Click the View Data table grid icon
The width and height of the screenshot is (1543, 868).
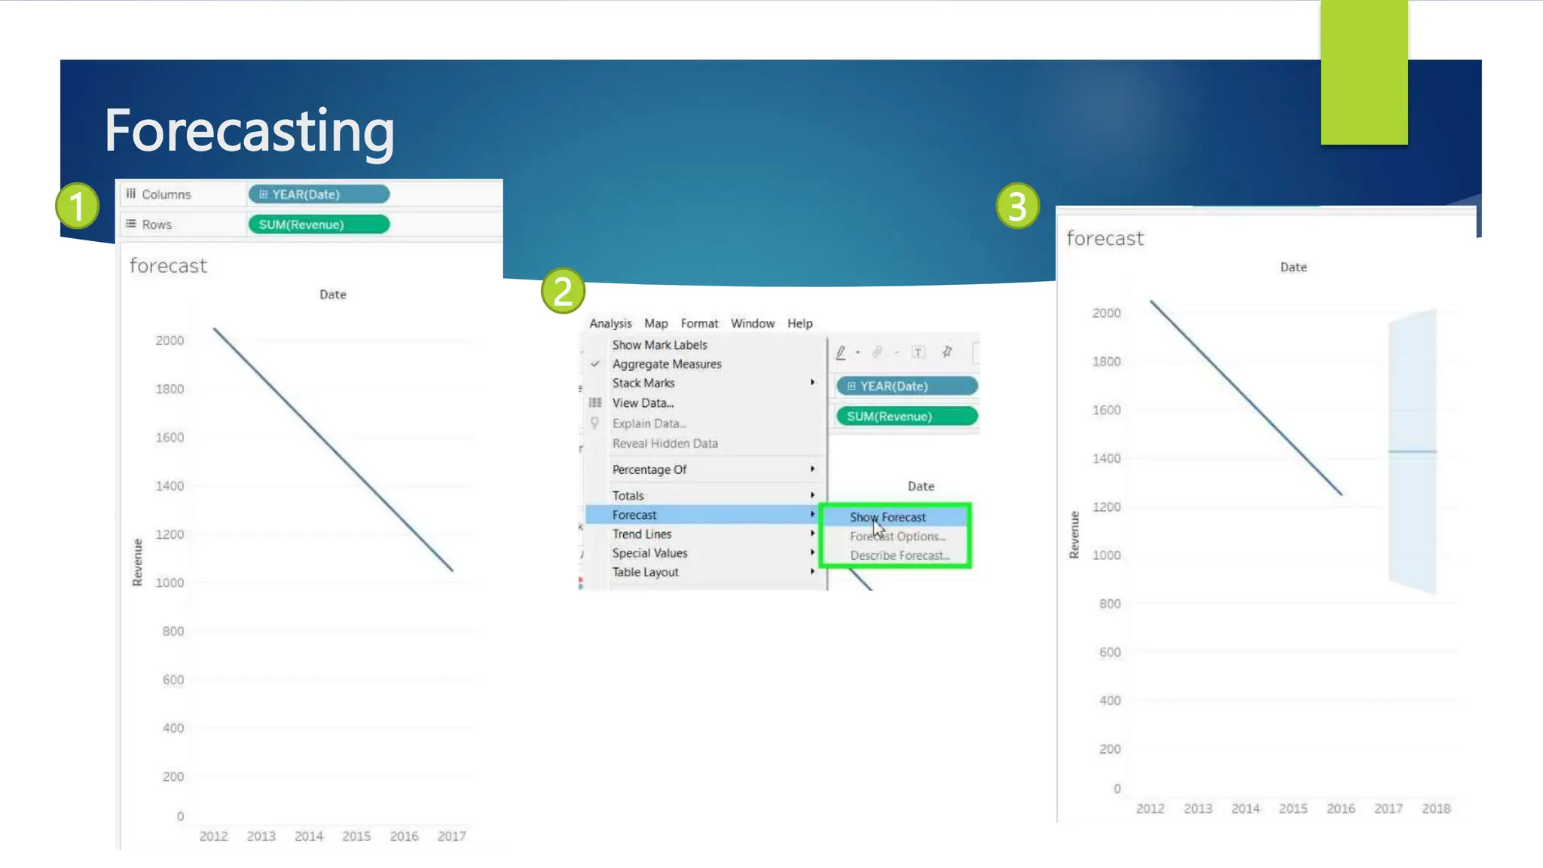pyautogui.click(x=595, y=402)
